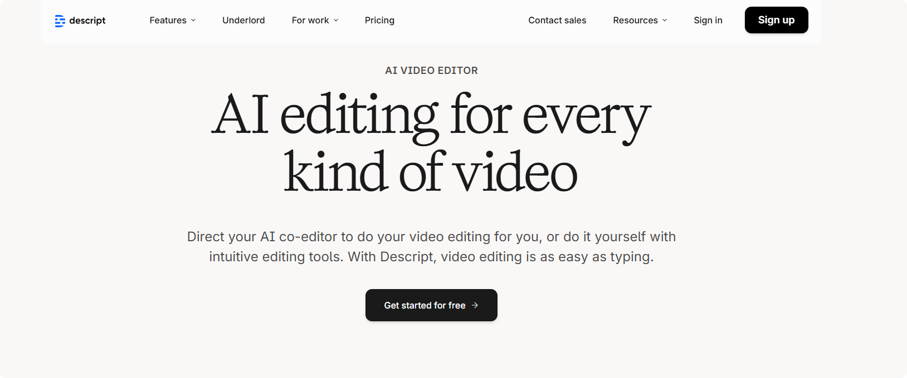Click the Get started for free button
This screenshot has height=378, width=907.
425,305
